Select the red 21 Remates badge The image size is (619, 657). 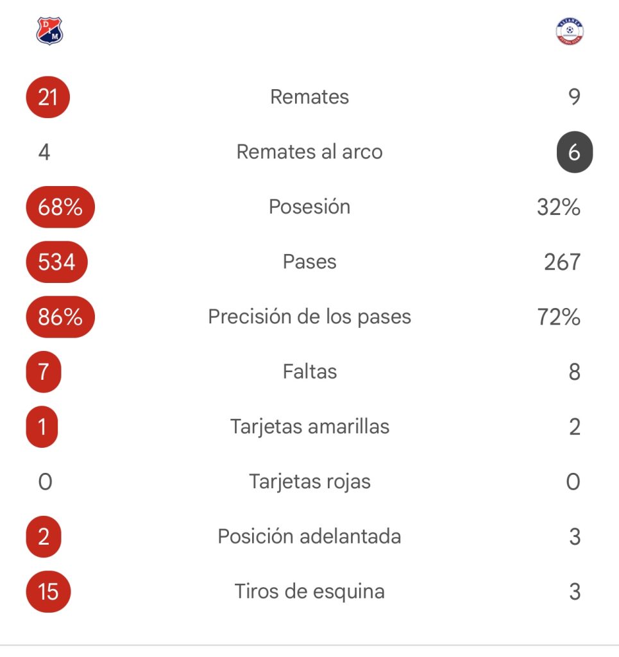tap(47, 97)
